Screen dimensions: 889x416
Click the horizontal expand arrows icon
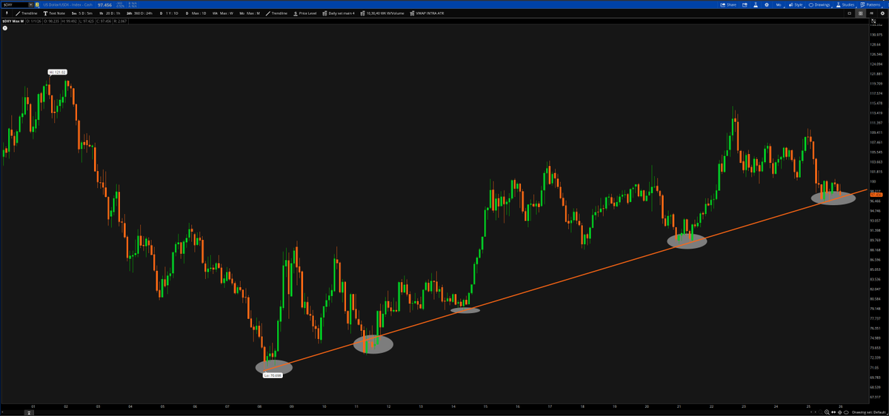point(833,412)
